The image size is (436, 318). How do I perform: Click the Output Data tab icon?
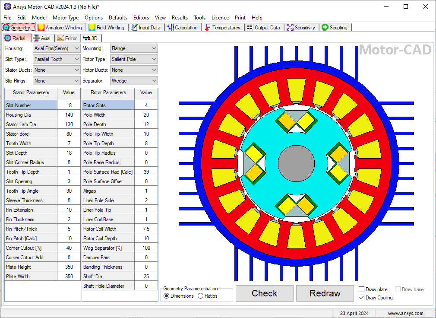click(250, 27)
